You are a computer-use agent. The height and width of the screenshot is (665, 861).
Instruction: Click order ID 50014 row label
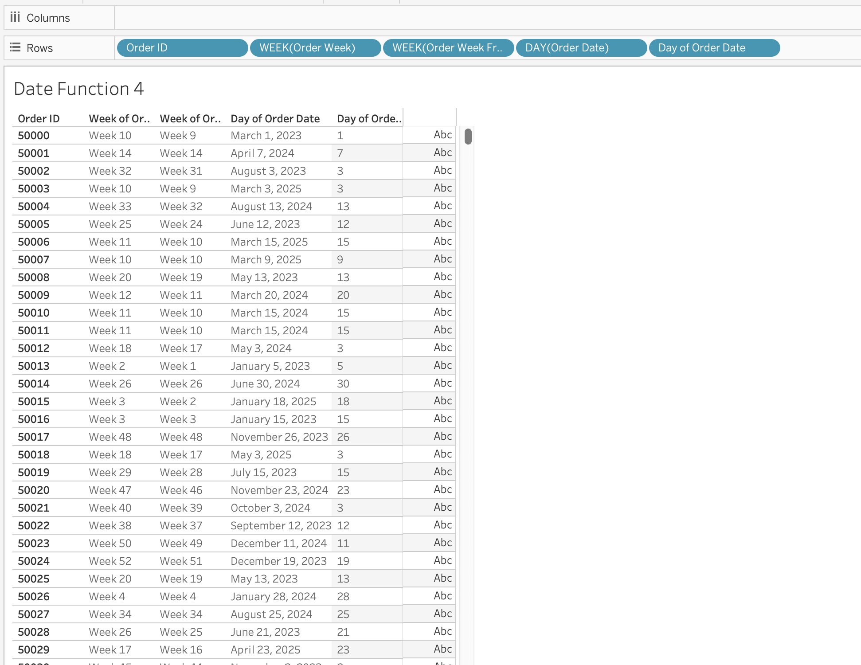click(x=34, y=384)
